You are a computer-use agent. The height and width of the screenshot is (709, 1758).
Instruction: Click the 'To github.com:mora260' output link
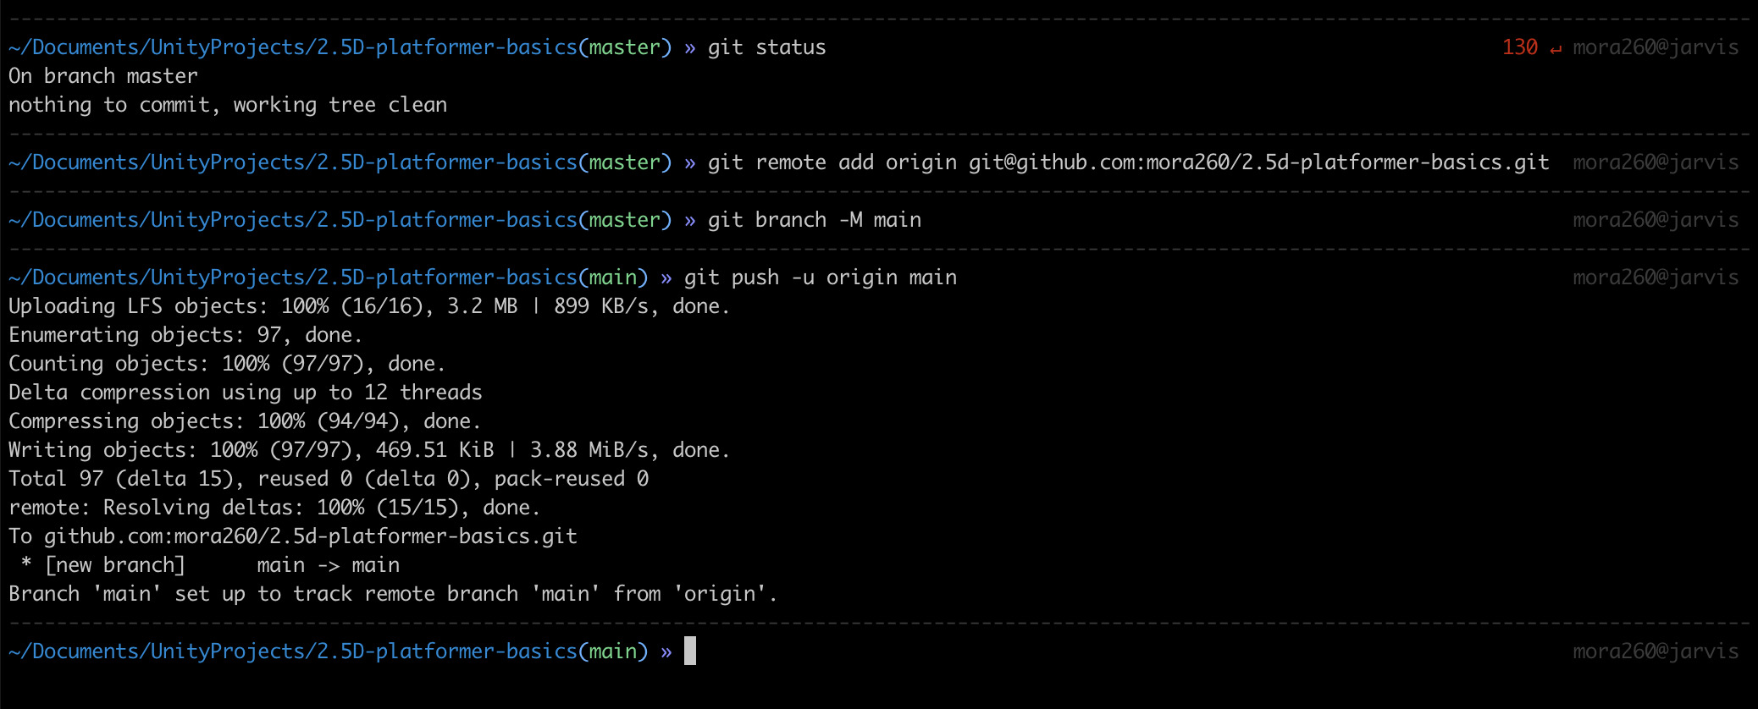click(293, 536)
